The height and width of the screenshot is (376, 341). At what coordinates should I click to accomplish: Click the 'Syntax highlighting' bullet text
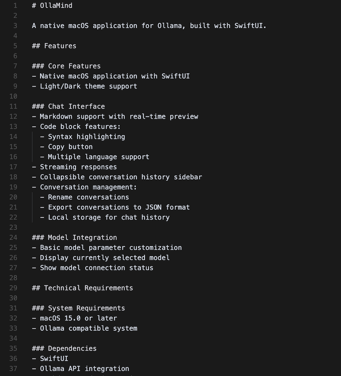coord(86,137)
